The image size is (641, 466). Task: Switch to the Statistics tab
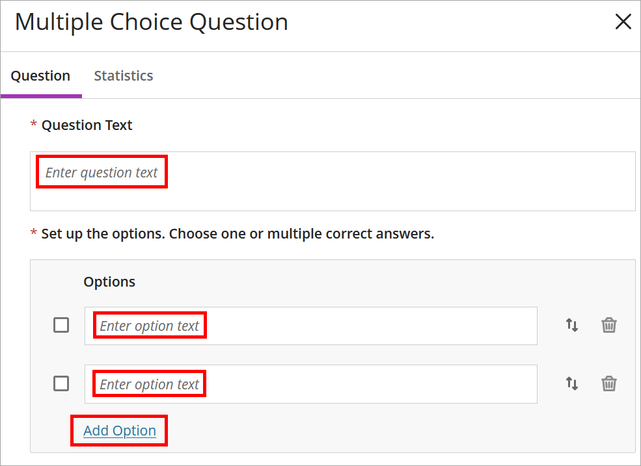point(123,75)
